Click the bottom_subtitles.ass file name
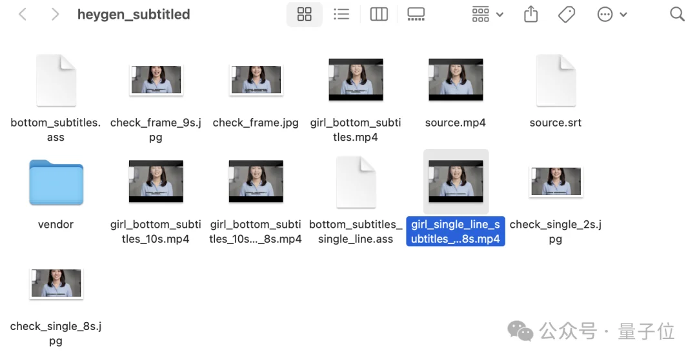 56,130
